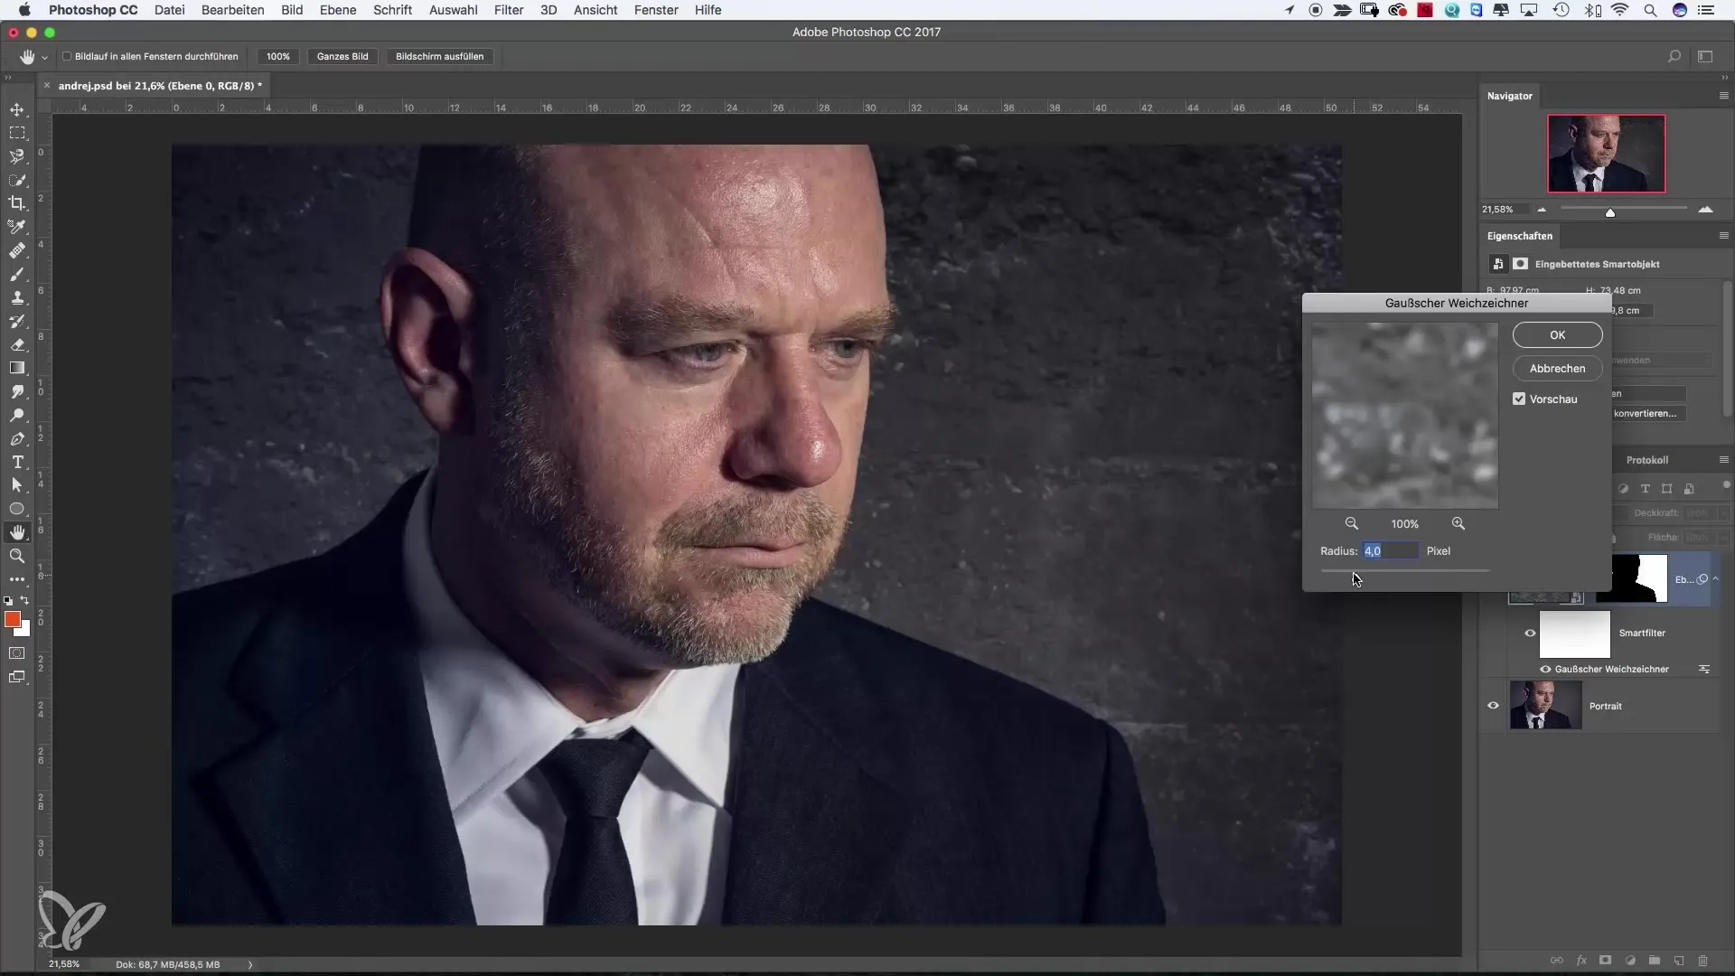Open the Protokoll panel menu
This screenshot has height=976, width=1735.
coord(1723,460)
